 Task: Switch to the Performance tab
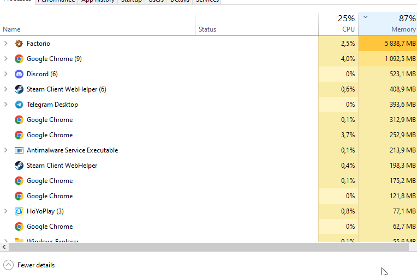[x=56, y=1]
